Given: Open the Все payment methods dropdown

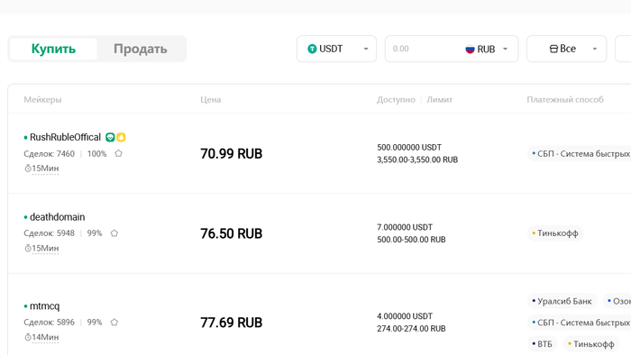Looking at the screenshot, I should coord(567,49).
